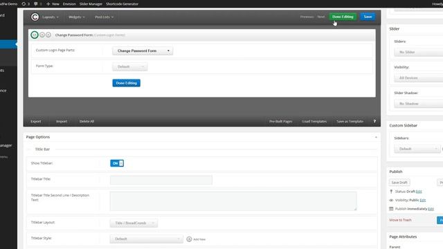Screen dimensions: 443x249
Task: Open Shortcode Generator in the admin bar
Action: point(122,4)
